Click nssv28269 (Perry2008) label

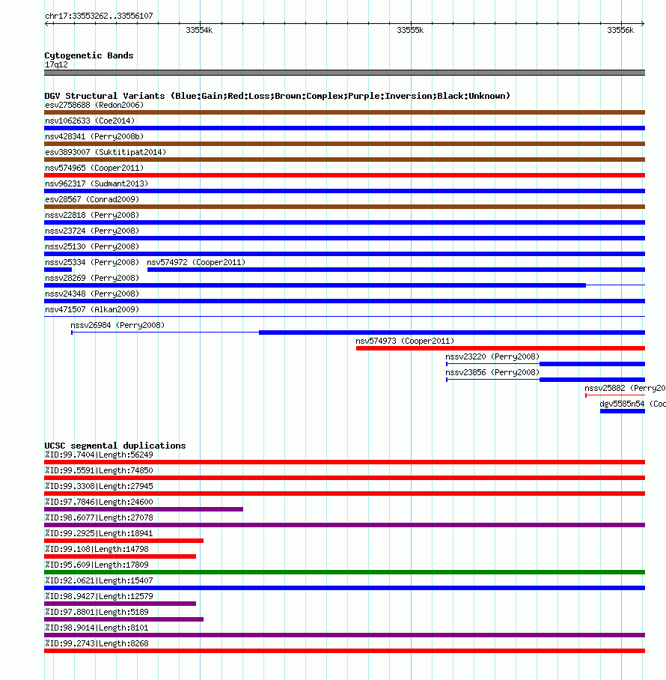click(92, 278)
